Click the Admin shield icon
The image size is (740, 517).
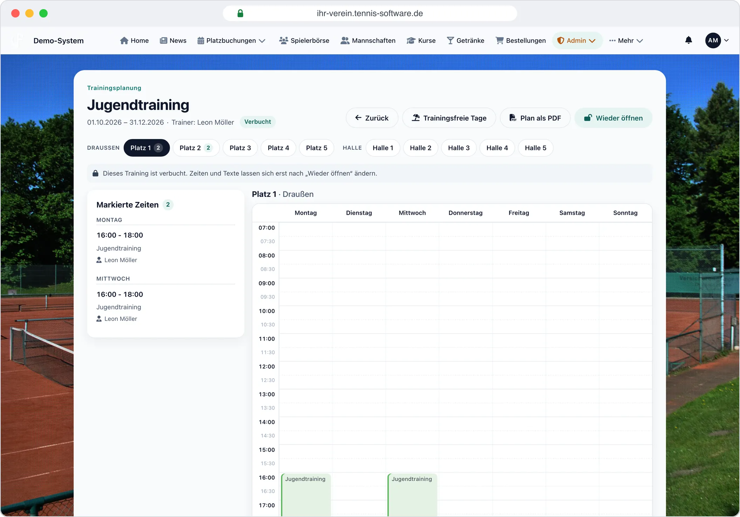pos(561,41)
